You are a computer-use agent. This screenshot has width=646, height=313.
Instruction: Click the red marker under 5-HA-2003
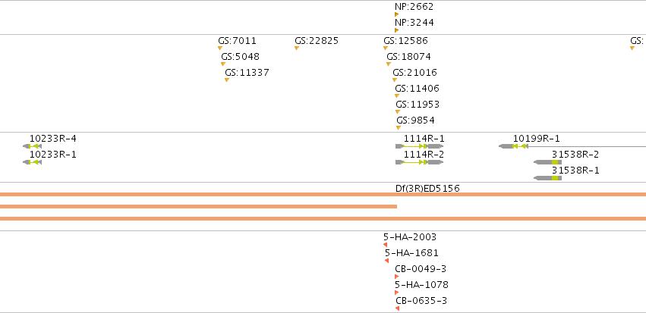[x=385, y=245]
